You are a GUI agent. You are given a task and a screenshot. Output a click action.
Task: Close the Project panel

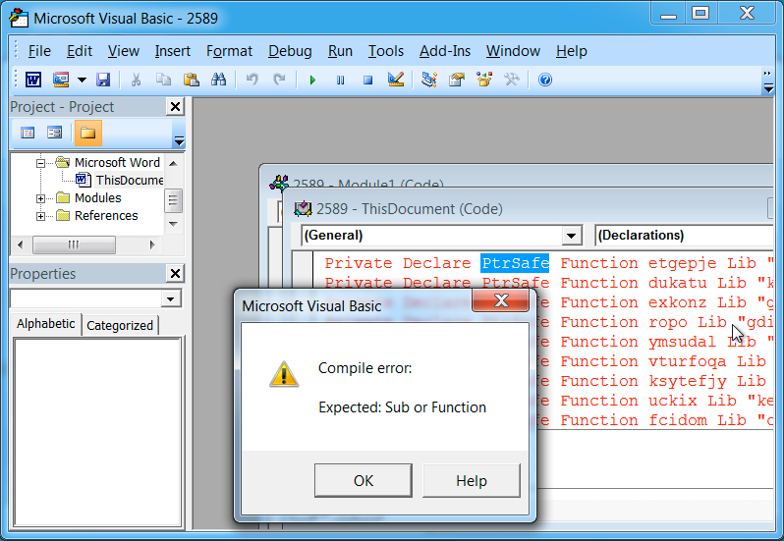pyautogui.click(x=175, y=106)
